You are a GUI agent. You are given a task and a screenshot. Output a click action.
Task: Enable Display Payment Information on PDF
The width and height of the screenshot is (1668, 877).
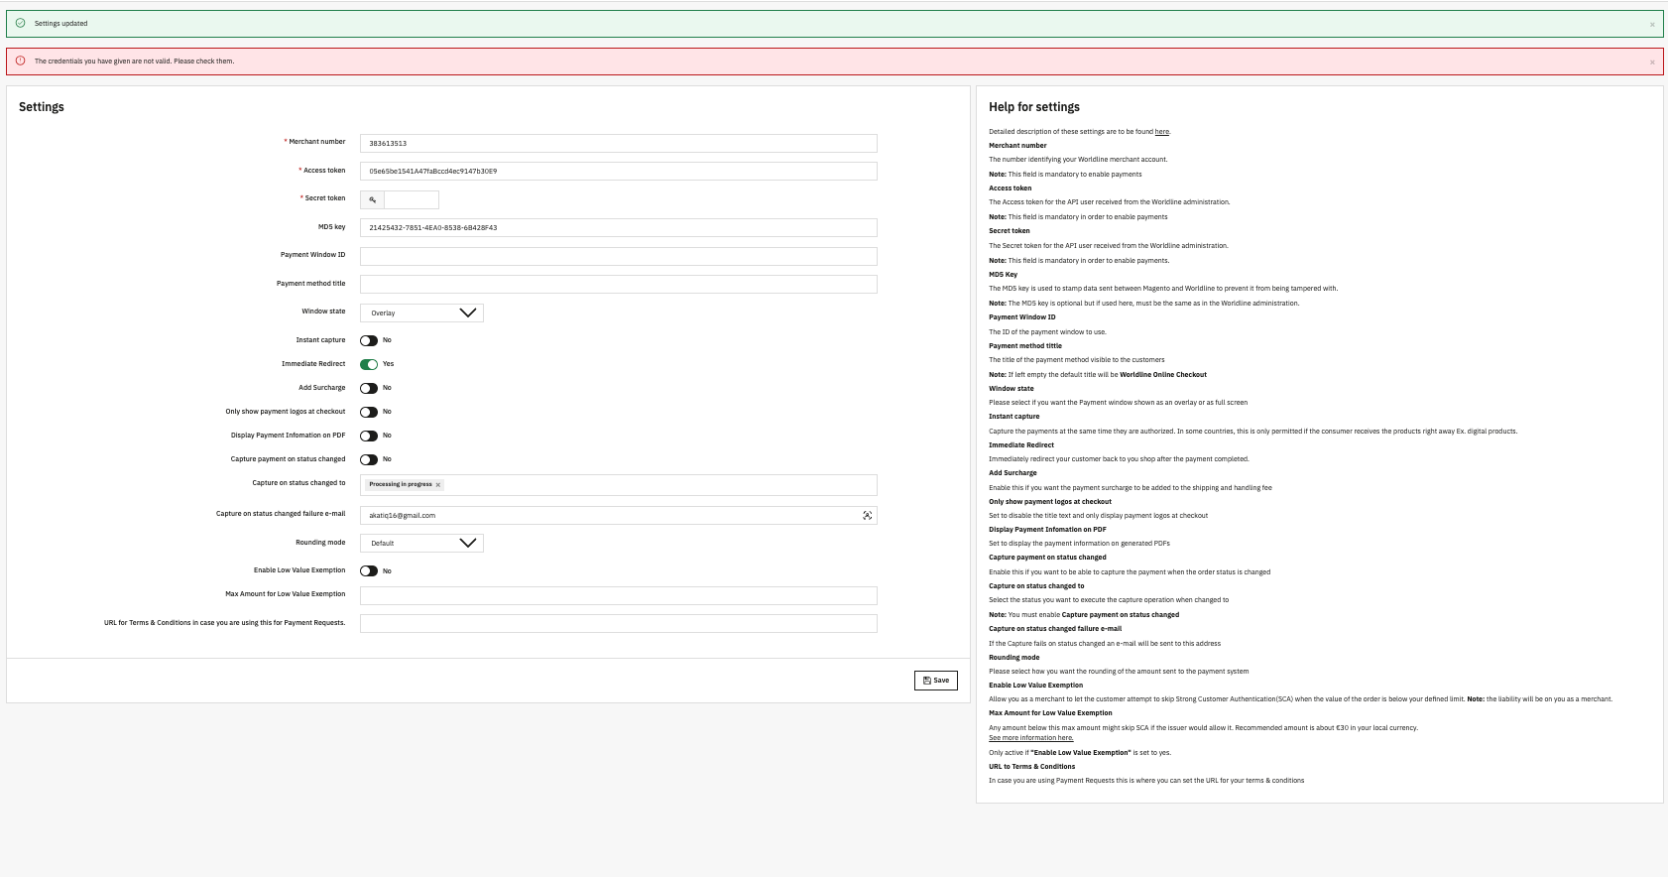[x=369, y=436]
